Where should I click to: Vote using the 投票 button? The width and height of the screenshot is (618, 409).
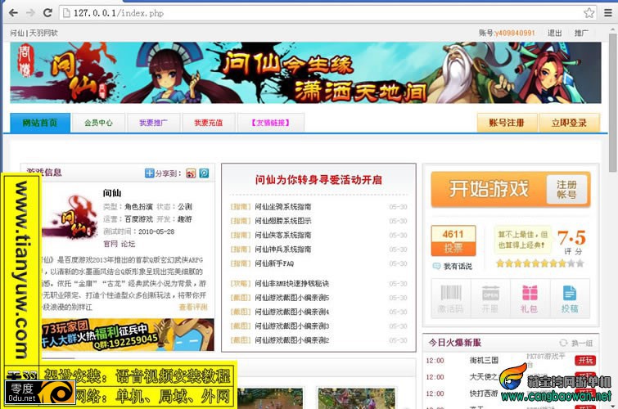(453, 248)
